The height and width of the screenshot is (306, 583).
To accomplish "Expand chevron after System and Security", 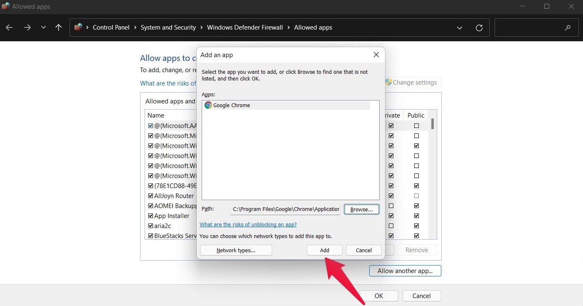I will (x=201, y=28).
